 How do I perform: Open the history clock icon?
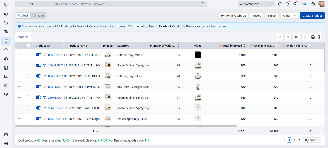click(x=280, y=4)
